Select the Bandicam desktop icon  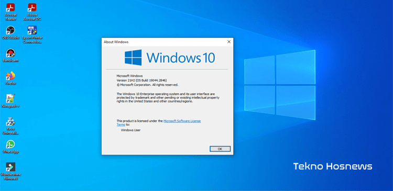(x=10, y=55)
